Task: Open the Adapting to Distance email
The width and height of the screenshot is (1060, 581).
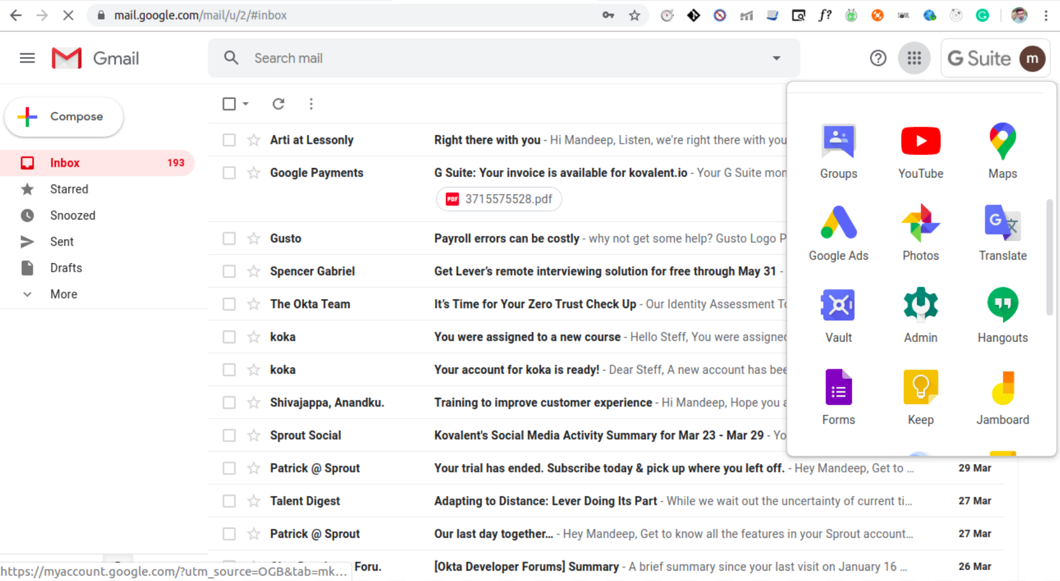Action: pyautogui.click(x=545, y=501)
